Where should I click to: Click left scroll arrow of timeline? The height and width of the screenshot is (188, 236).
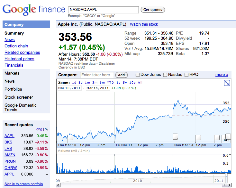tap(58, 185)
